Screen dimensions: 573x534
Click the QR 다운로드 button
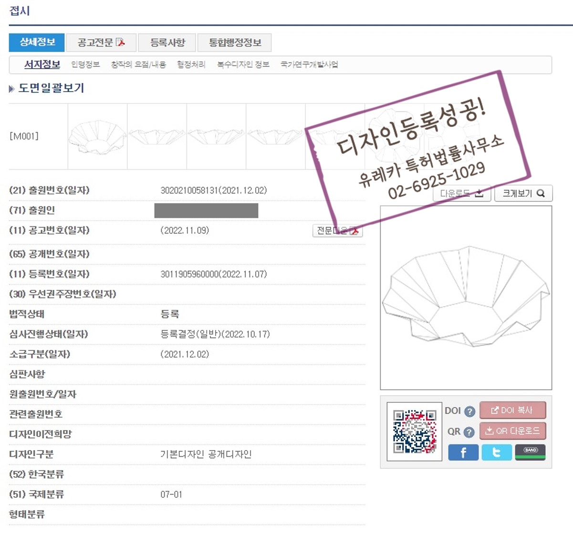point(512,431)
